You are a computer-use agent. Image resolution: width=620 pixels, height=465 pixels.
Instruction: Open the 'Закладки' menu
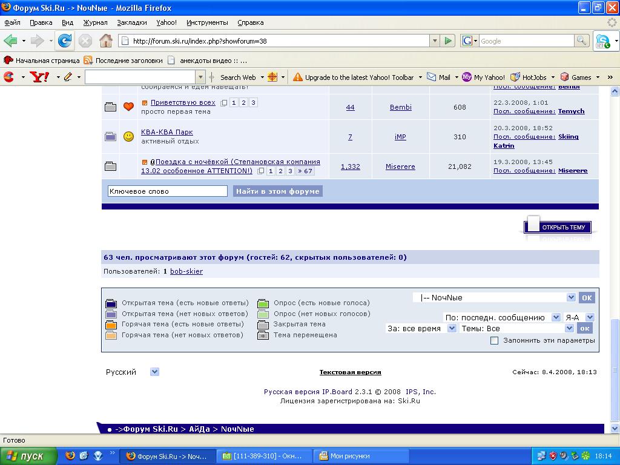(x=131, y=22)
